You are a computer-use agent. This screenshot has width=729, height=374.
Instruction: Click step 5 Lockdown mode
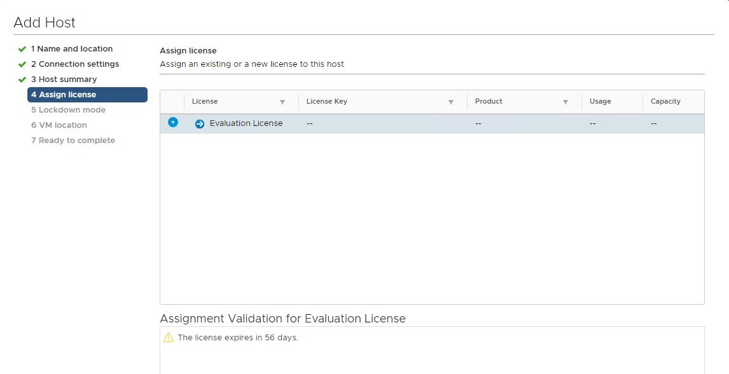pyautogui.click(x=68, y=110)
